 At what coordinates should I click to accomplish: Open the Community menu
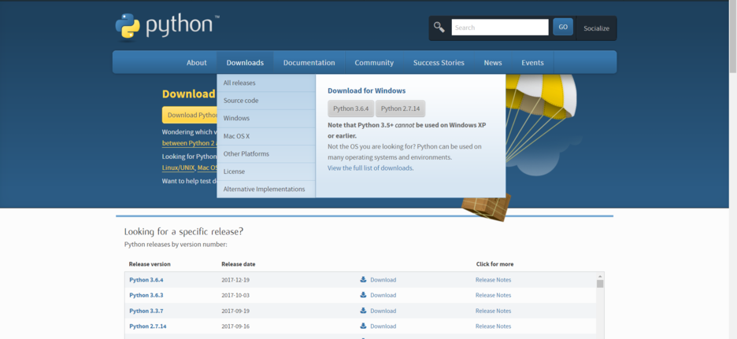click(x=374, y=62)
